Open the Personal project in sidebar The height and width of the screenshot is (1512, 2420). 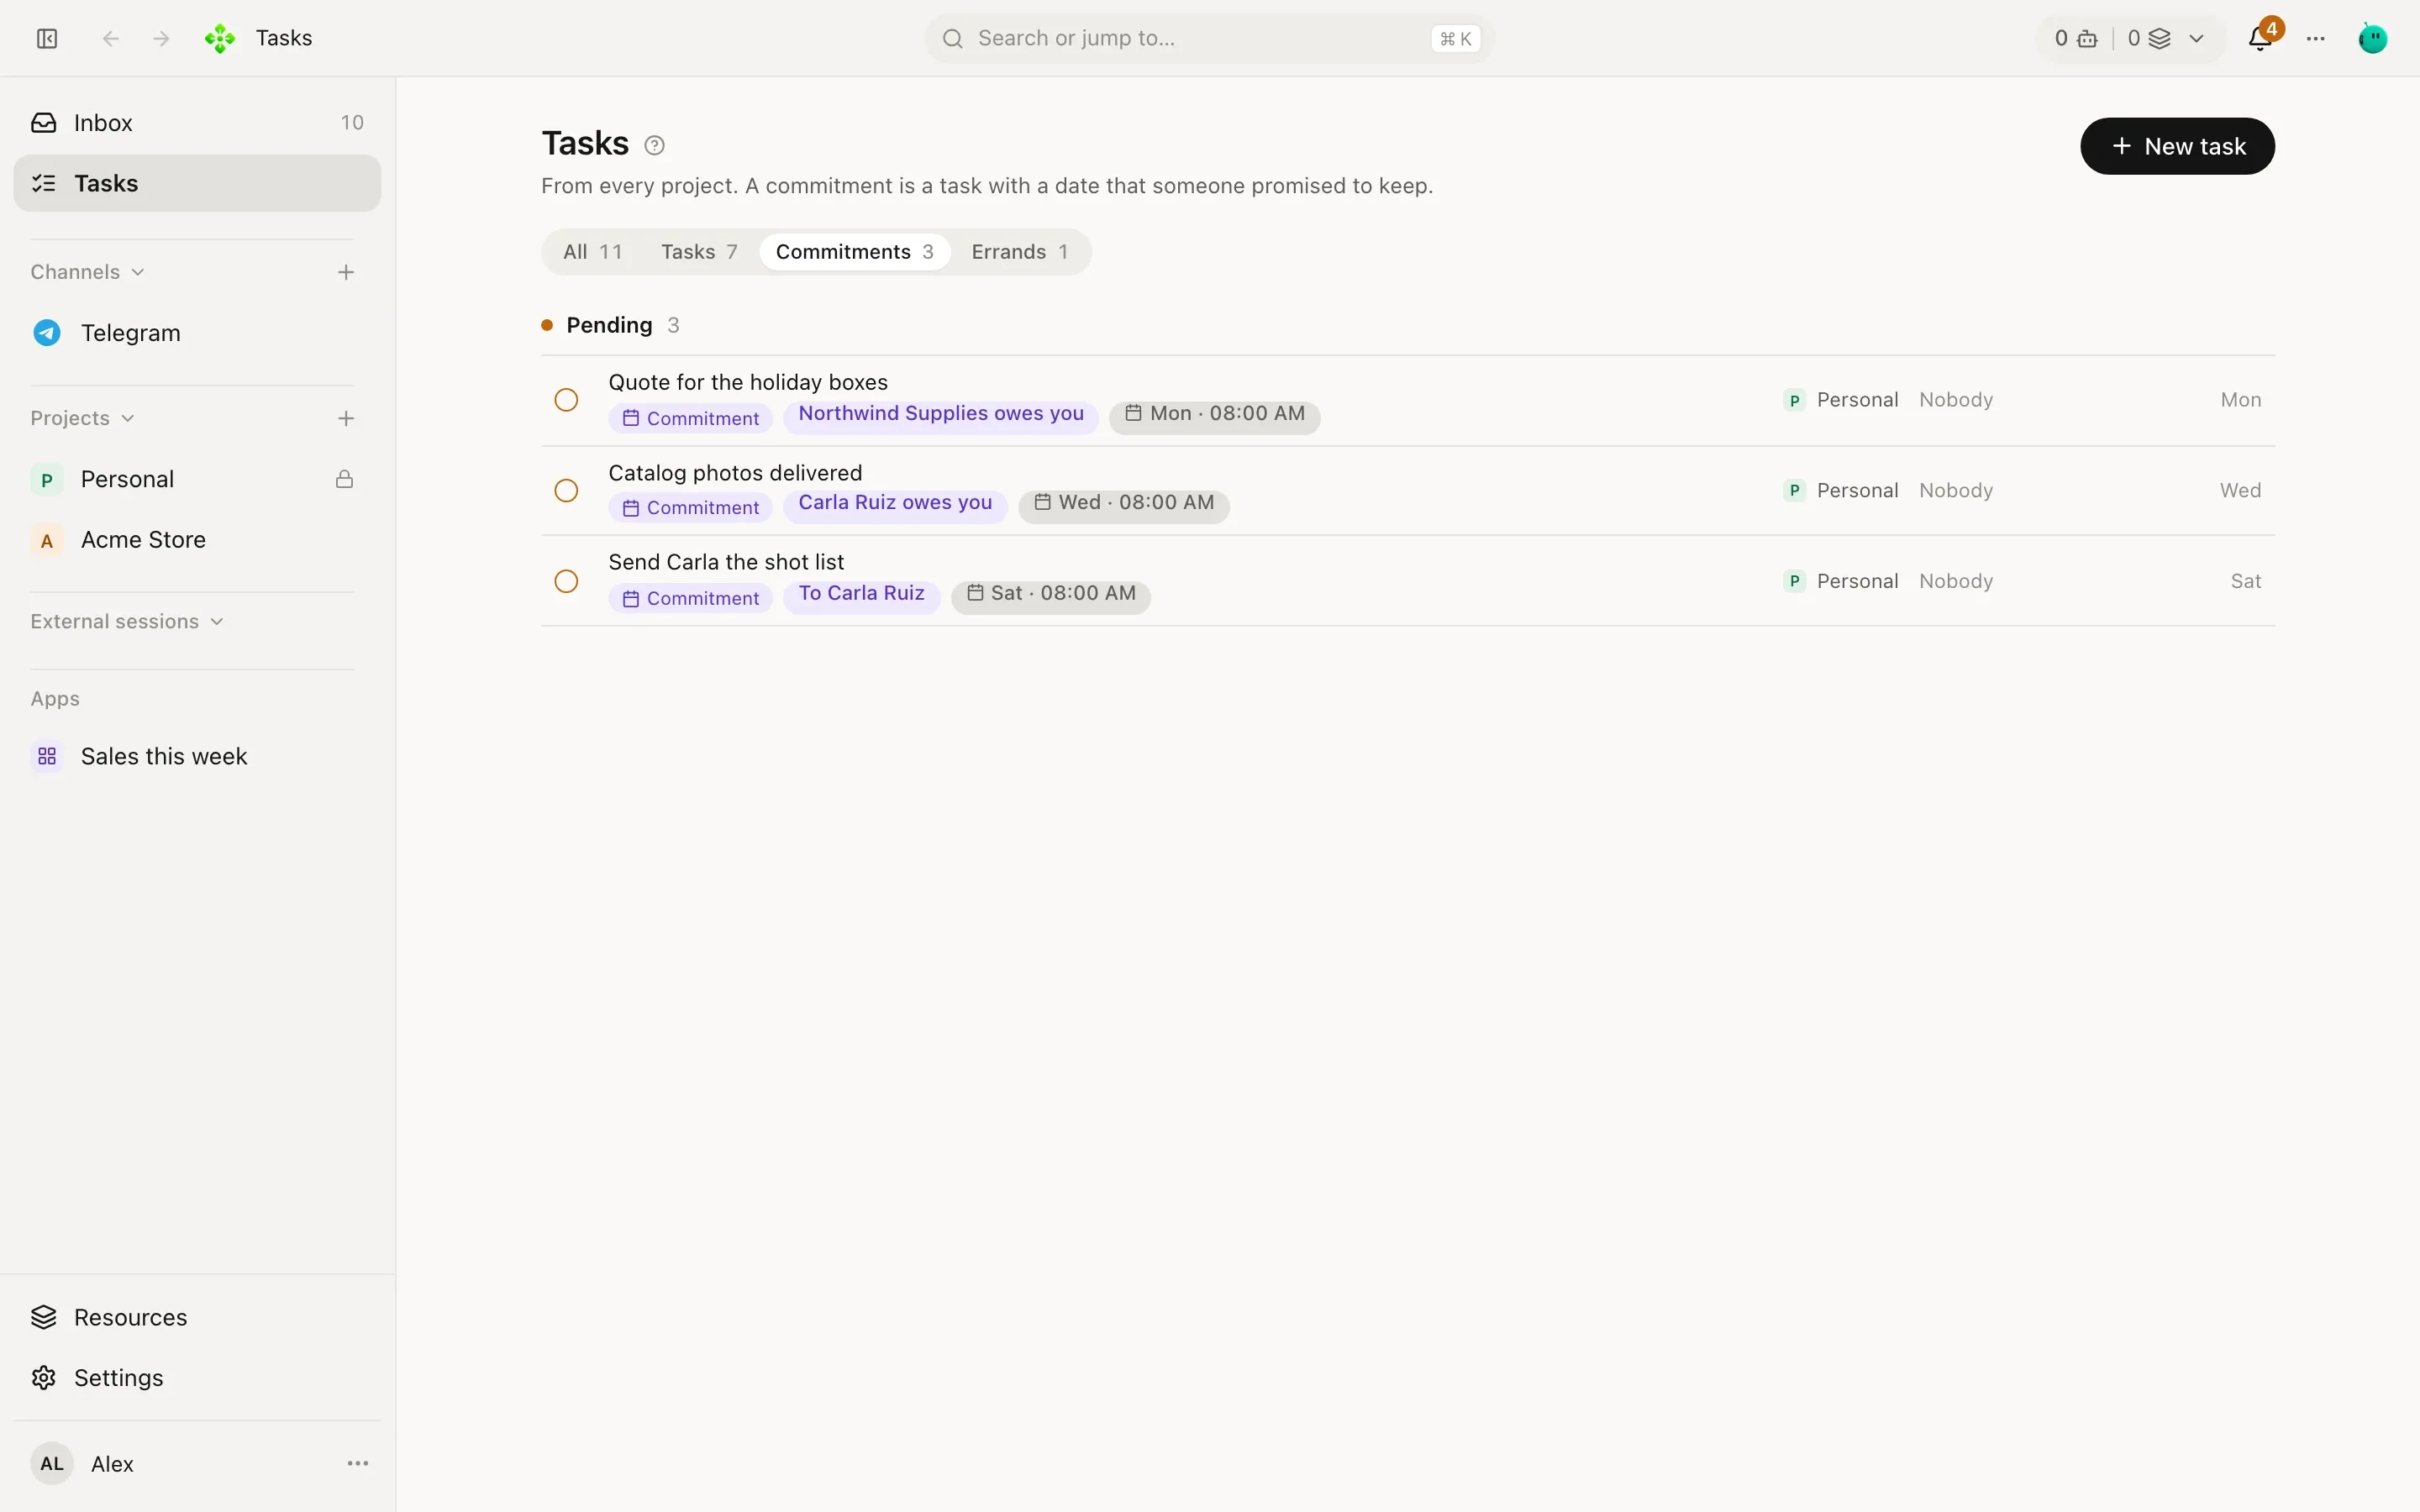pos(197,479)
